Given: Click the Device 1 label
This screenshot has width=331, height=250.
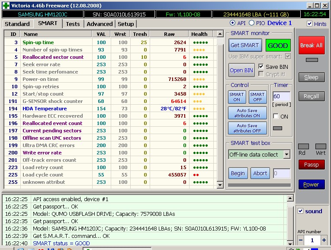Looking at the screenshot, I should (280, 23).
